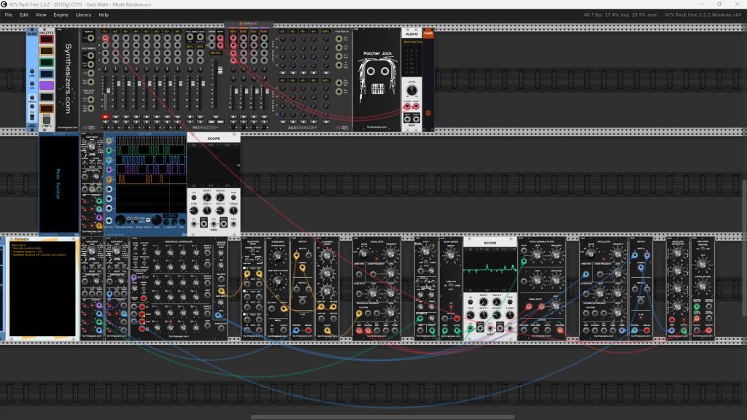Click GAIN 1 knob on middle-row Scope
The image size is (747, 420).
pyautogui.click(x=206, y=197)
